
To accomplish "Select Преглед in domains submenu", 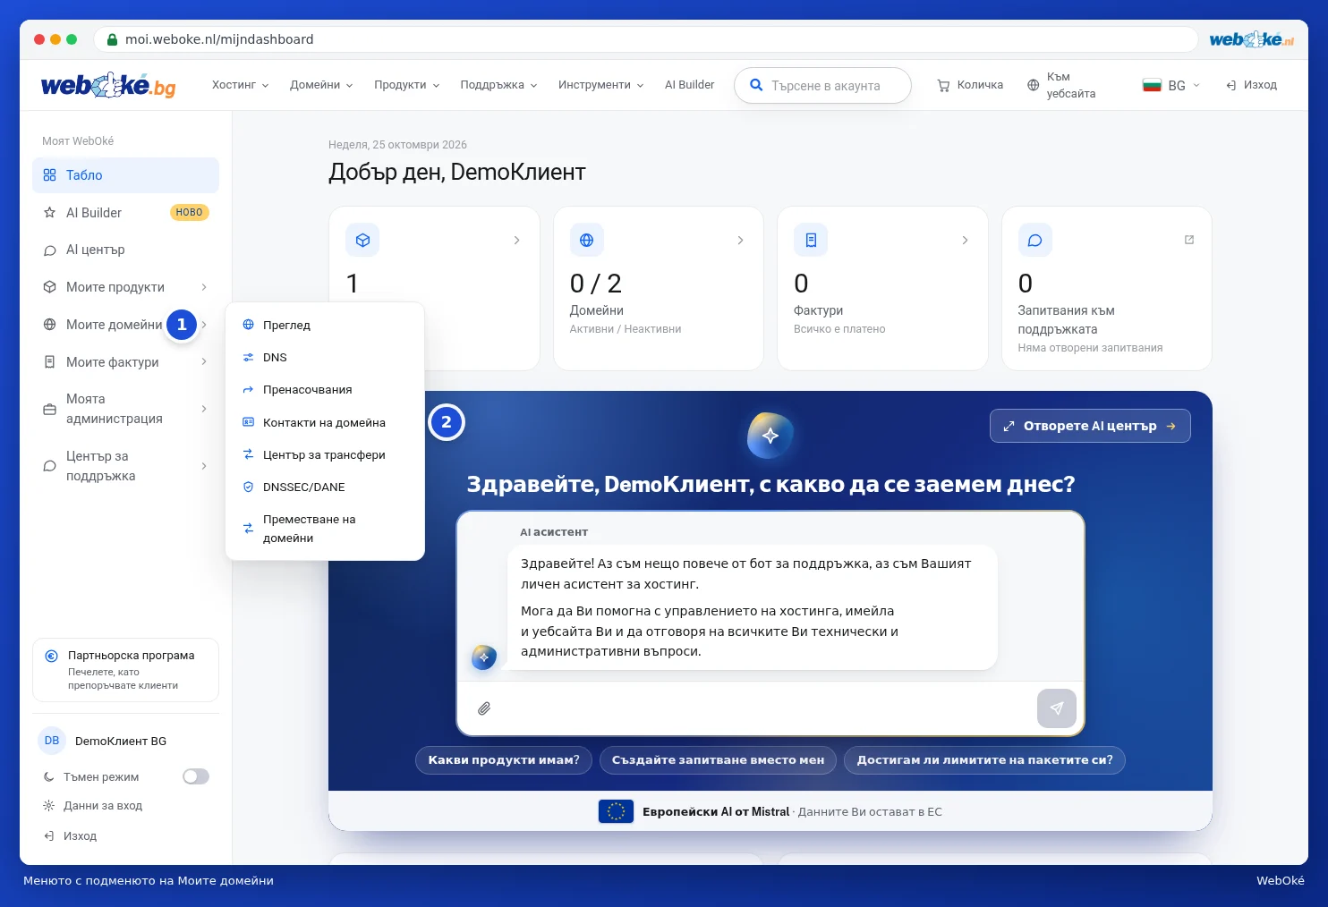I will click(x=325, y=326).
